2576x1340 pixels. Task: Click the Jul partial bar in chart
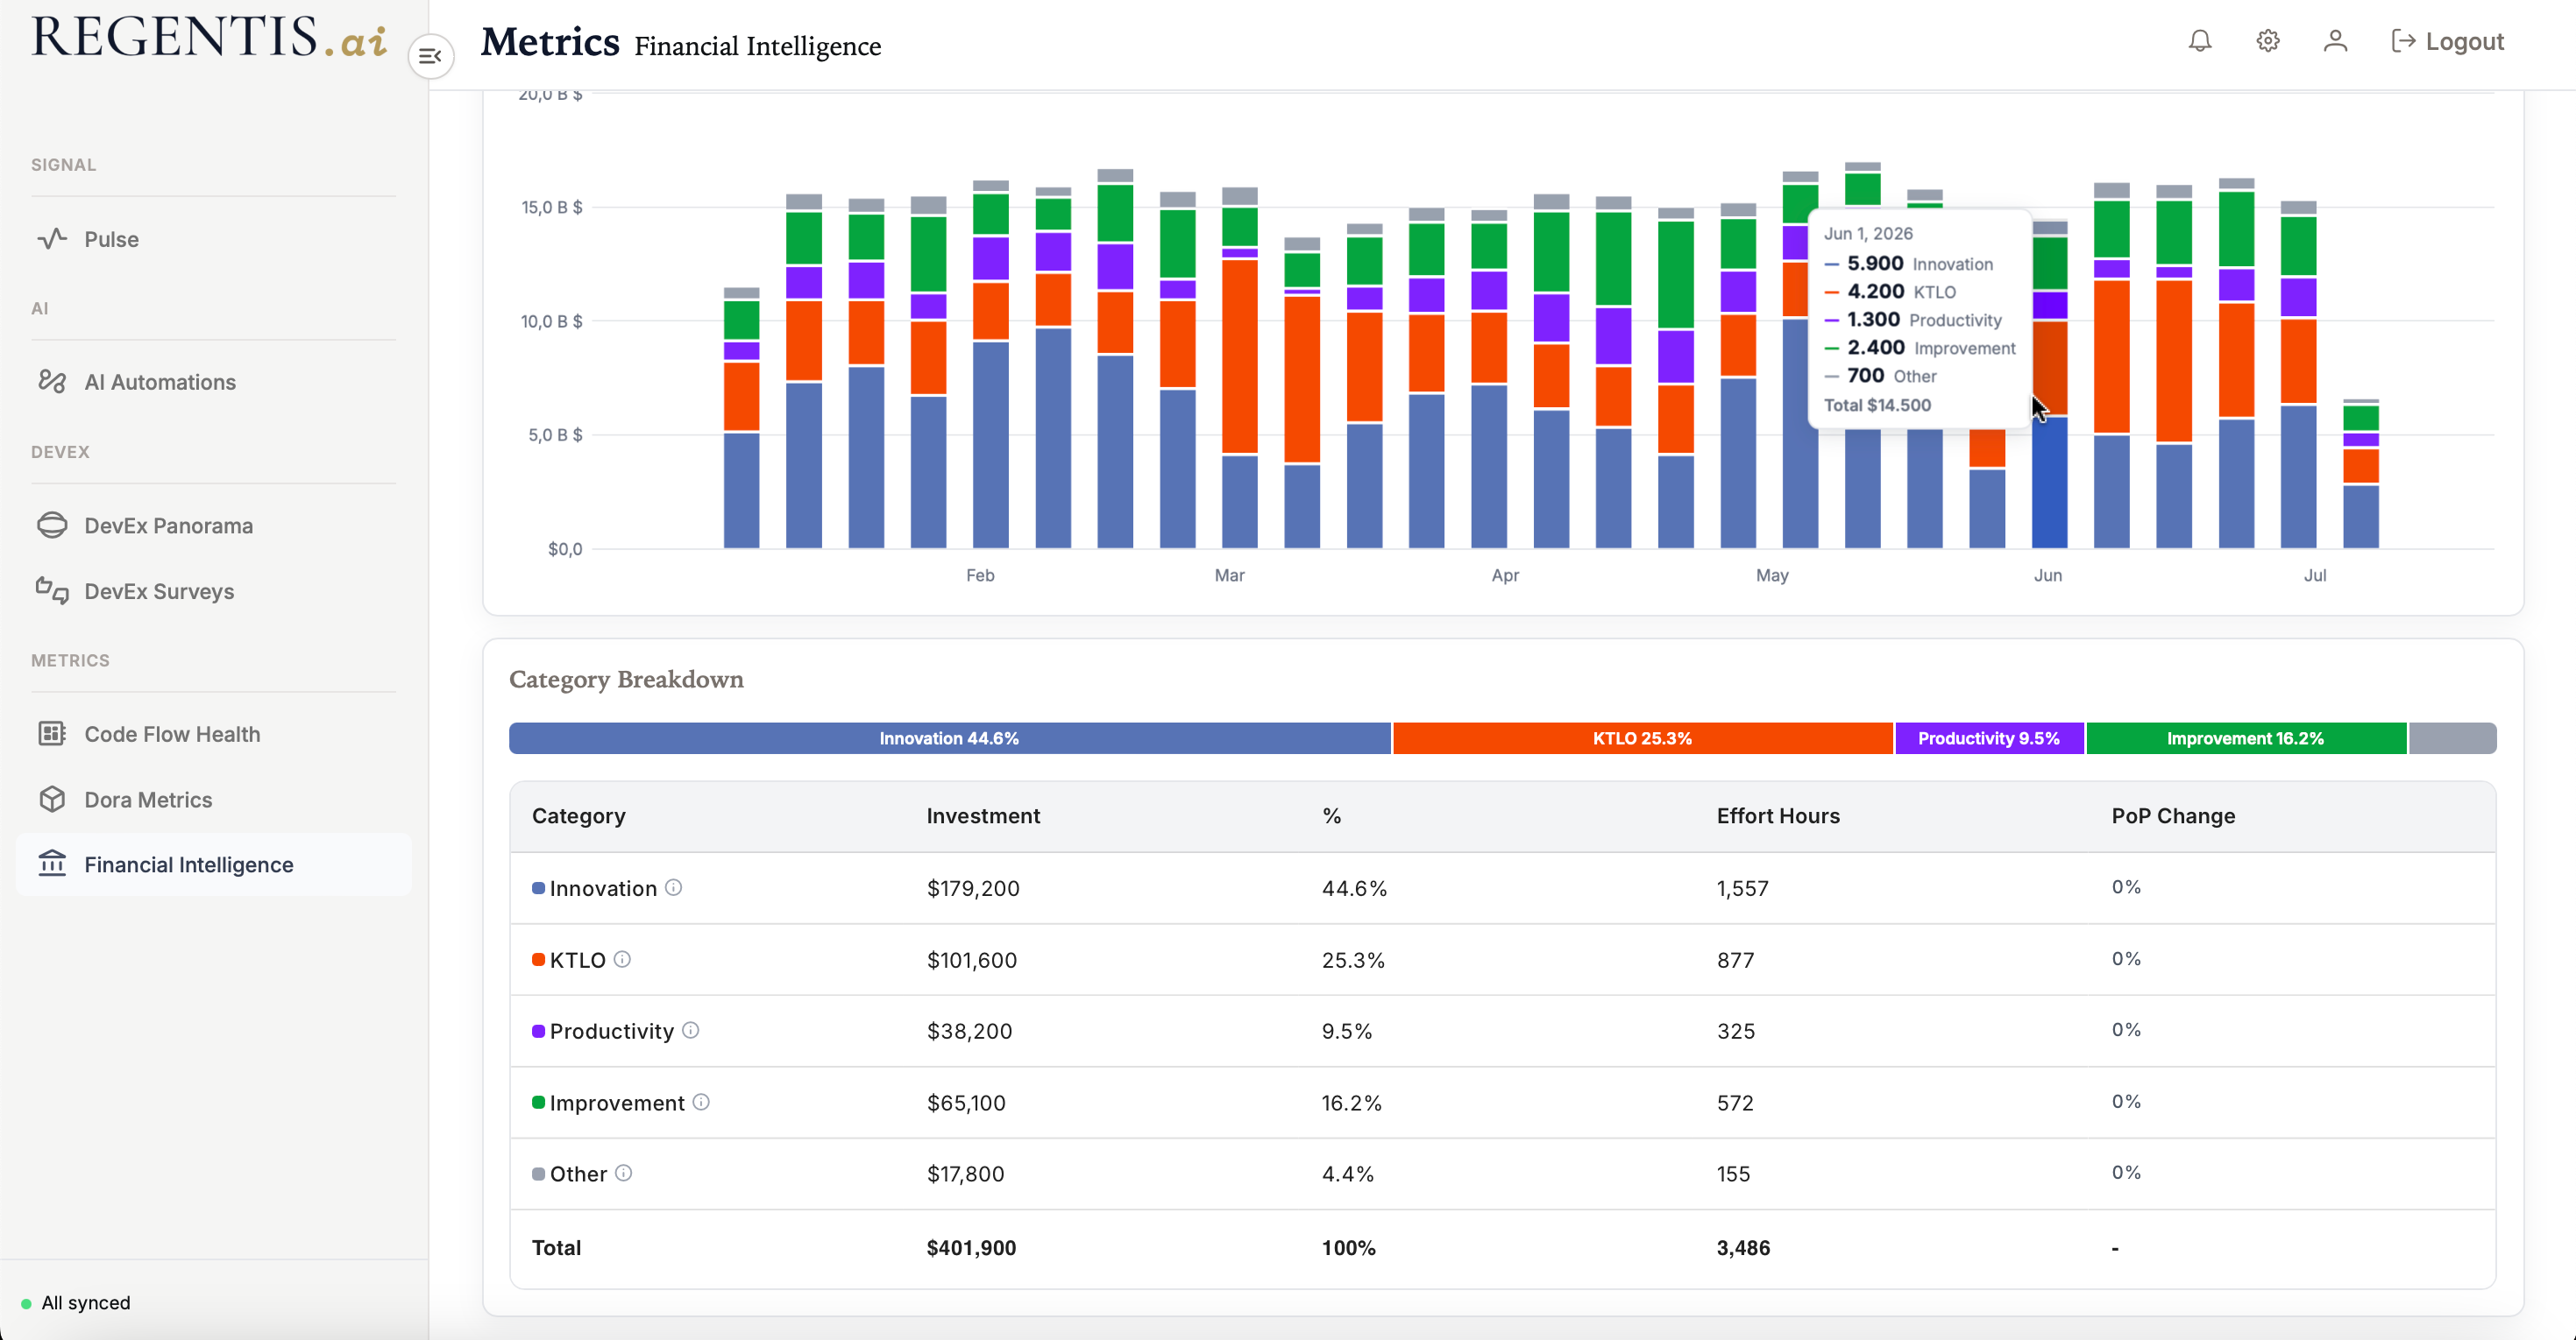click(2361, 474)
